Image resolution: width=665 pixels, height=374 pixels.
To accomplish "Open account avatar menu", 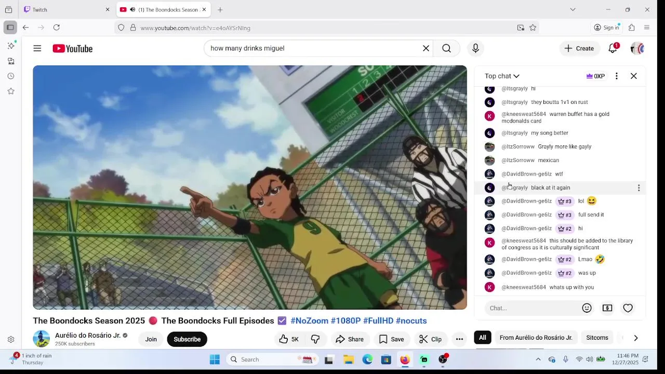I will click(637, 48).
